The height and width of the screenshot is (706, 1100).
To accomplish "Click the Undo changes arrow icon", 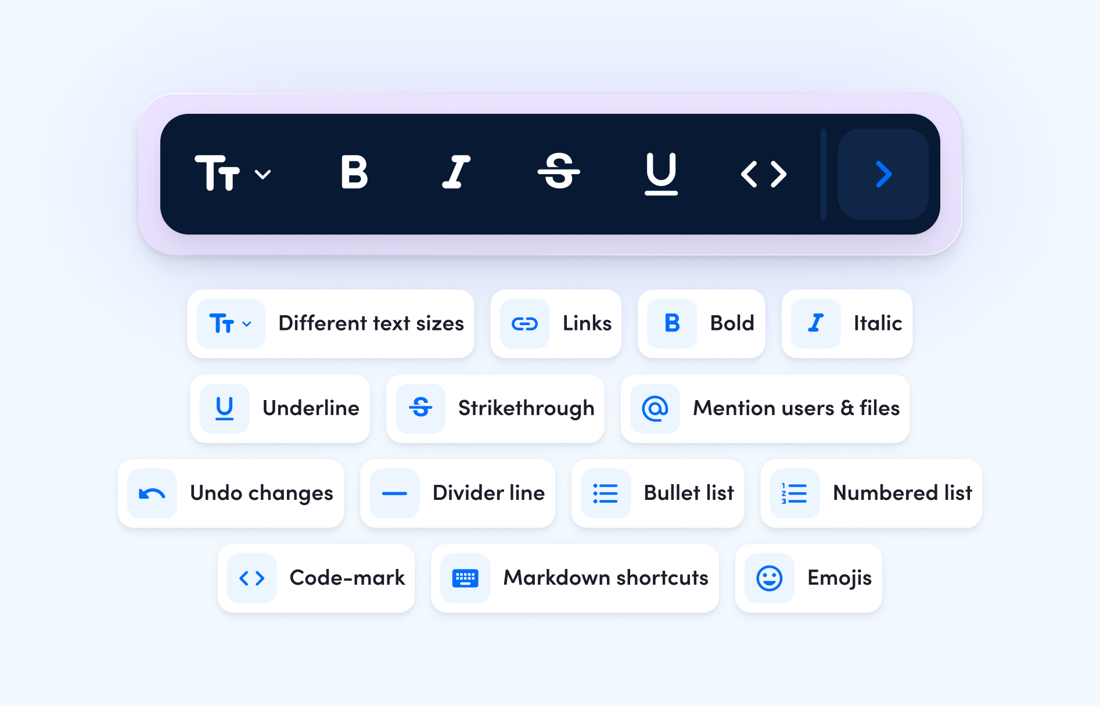I will tap(152, 494).
